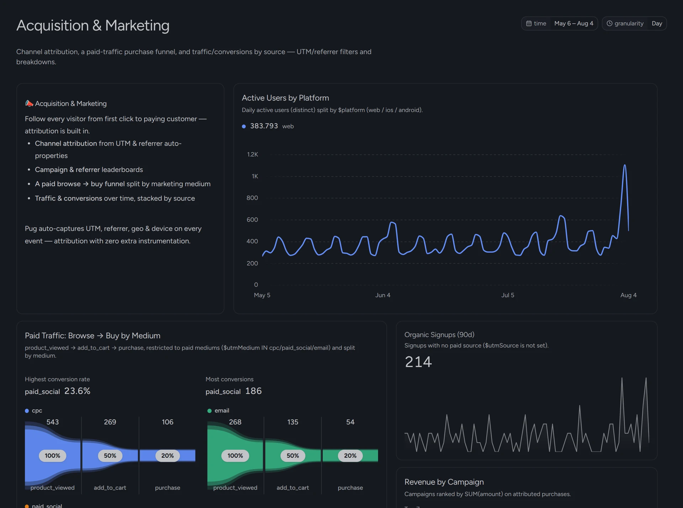
Task: Click the Paid Traffic: Browse → Buy title
Action: (x=92, y=335)
